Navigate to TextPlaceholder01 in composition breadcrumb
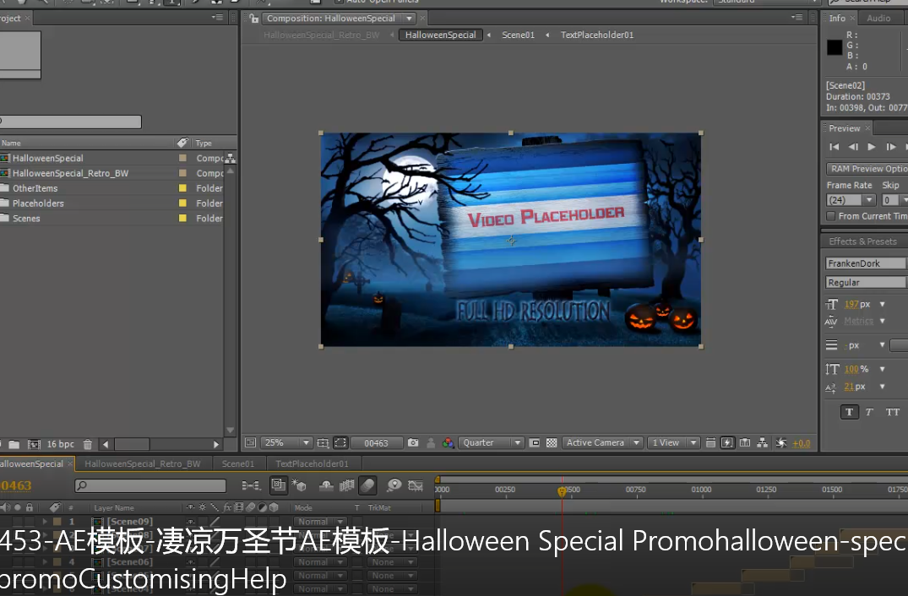This screenshot has height=596, width=908. coord(597,35)
